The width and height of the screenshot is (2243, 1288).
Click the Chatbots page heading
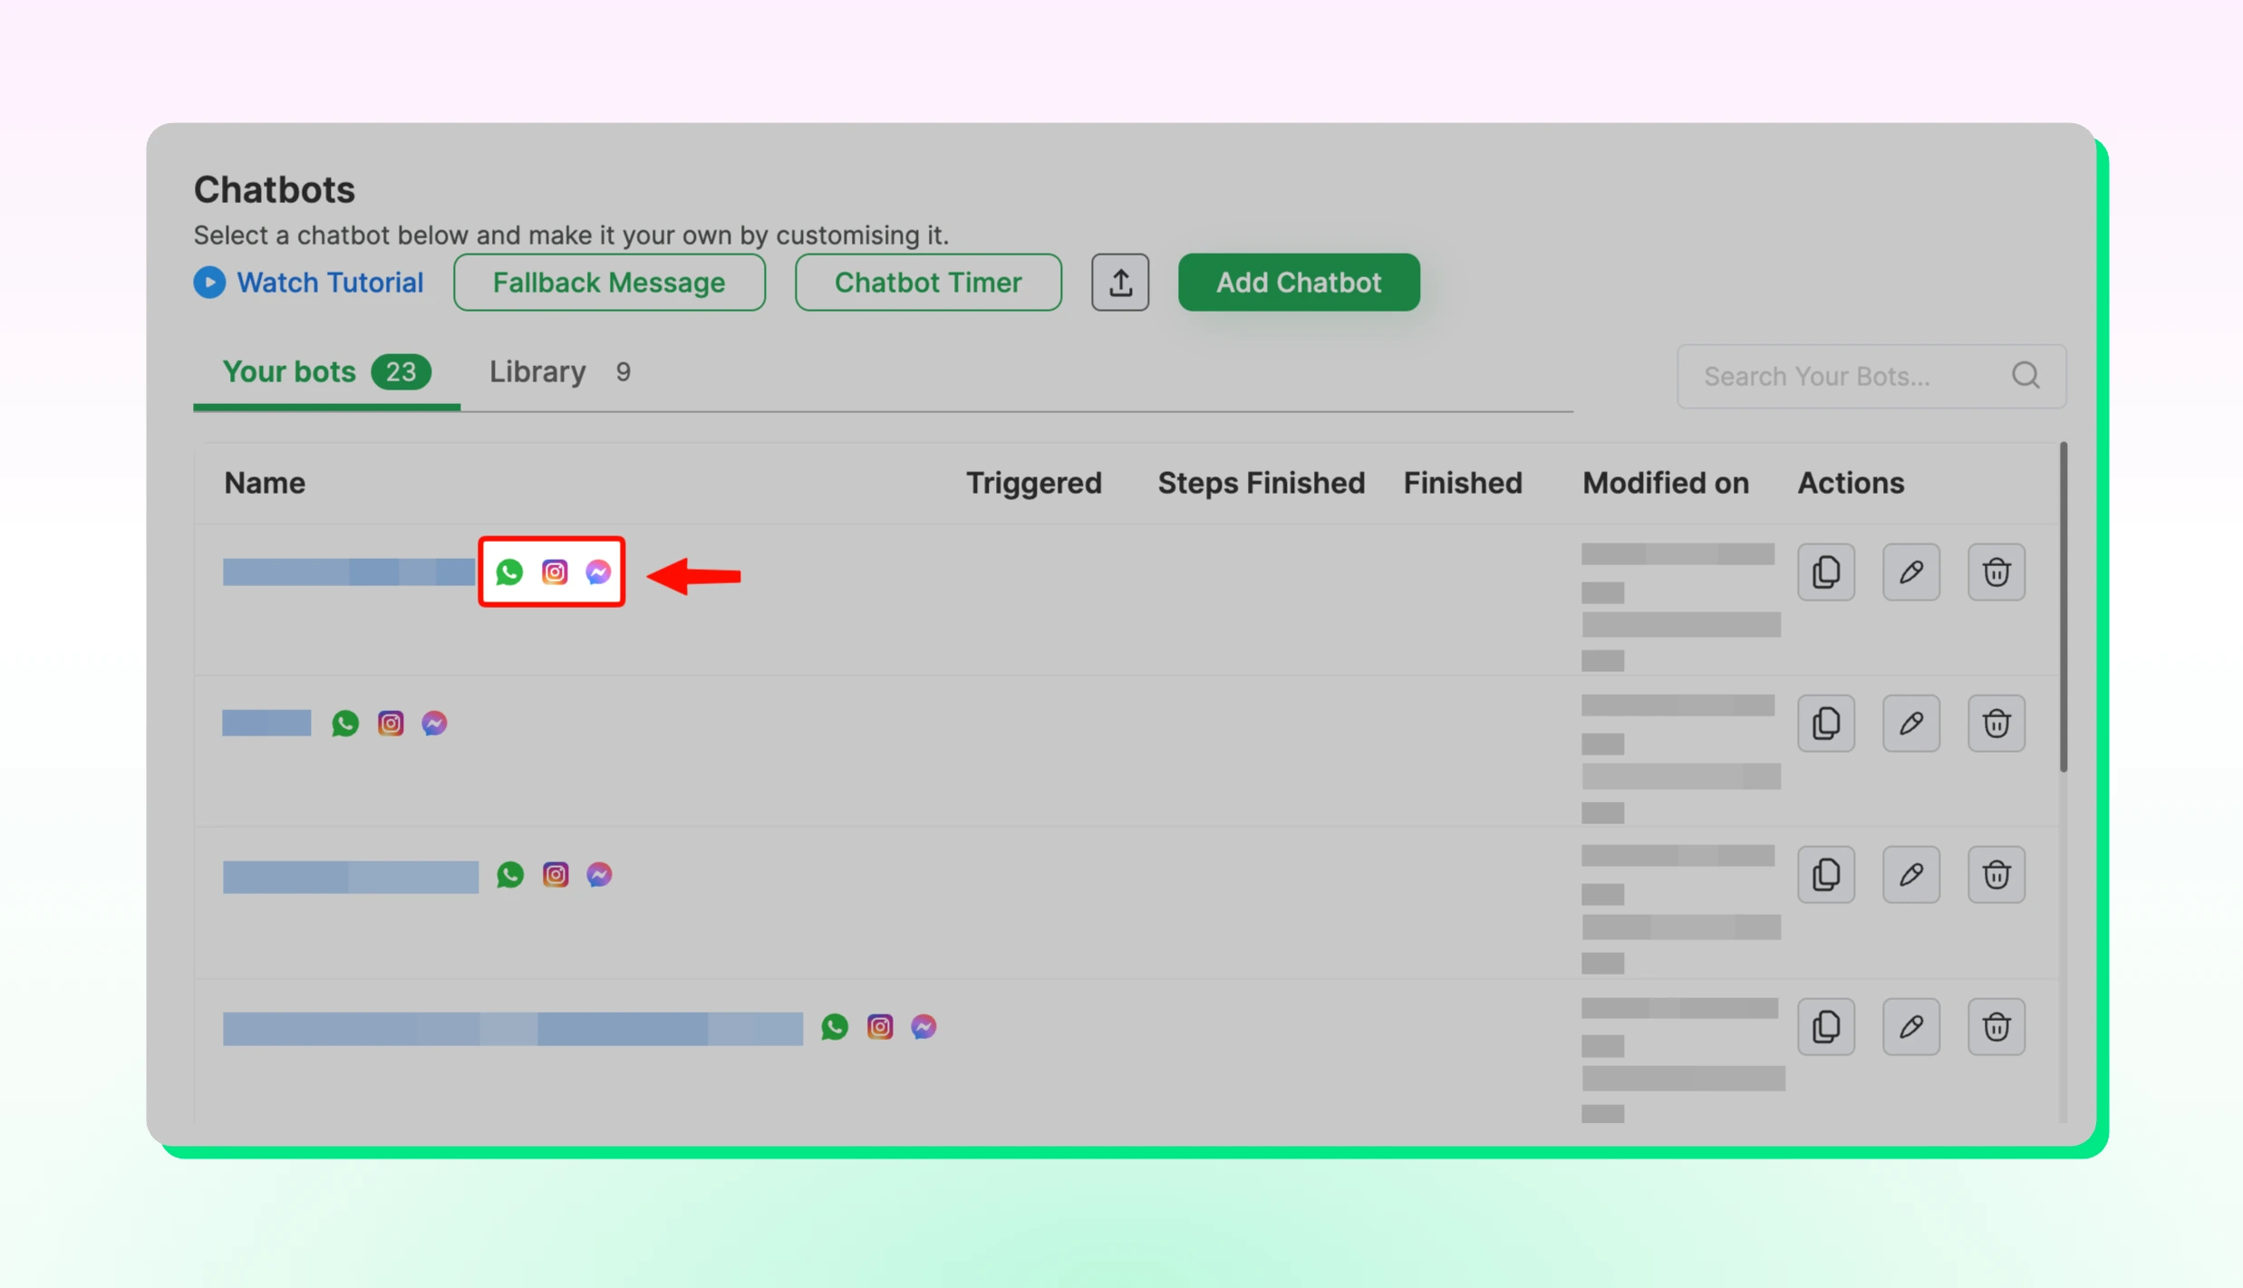click(x=275, y=190)
